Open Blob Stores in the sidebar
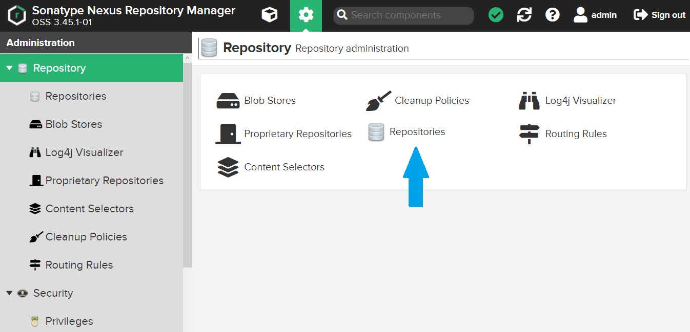This screenshot has height=332, width=690. pyautogui.click(x=91, y=124)
